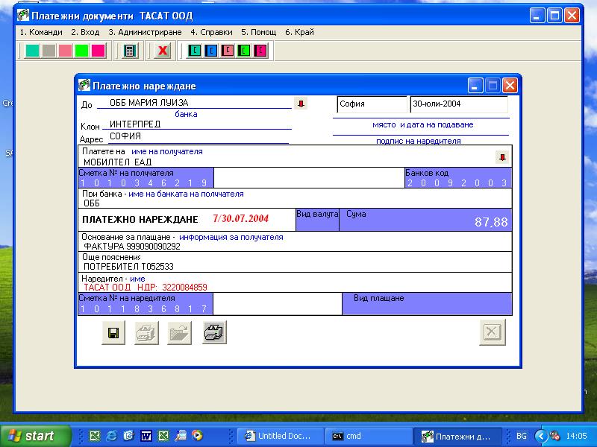Viewport: 597px width, 447px height.
Task: Click the ПЛАТЕЖНО НАРЕЖДАНЕ bold heading
Action: [x=140, y=220]
